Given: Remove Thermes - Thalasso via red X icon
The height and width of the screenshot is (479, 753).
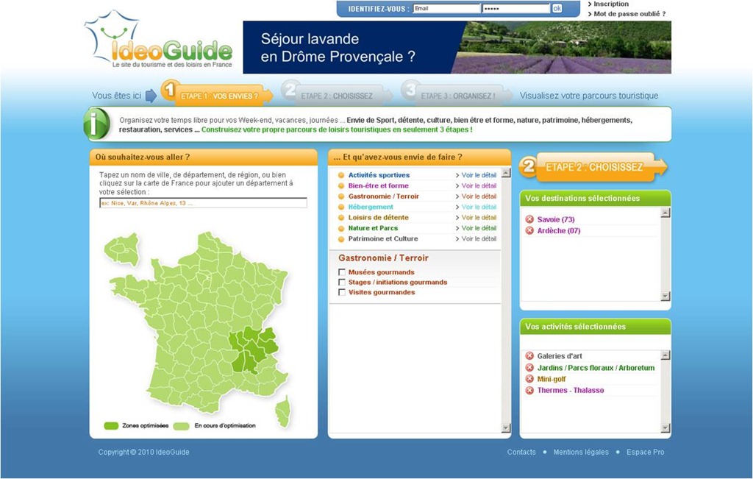Looking at the screenshot, I should click(529, 391).
